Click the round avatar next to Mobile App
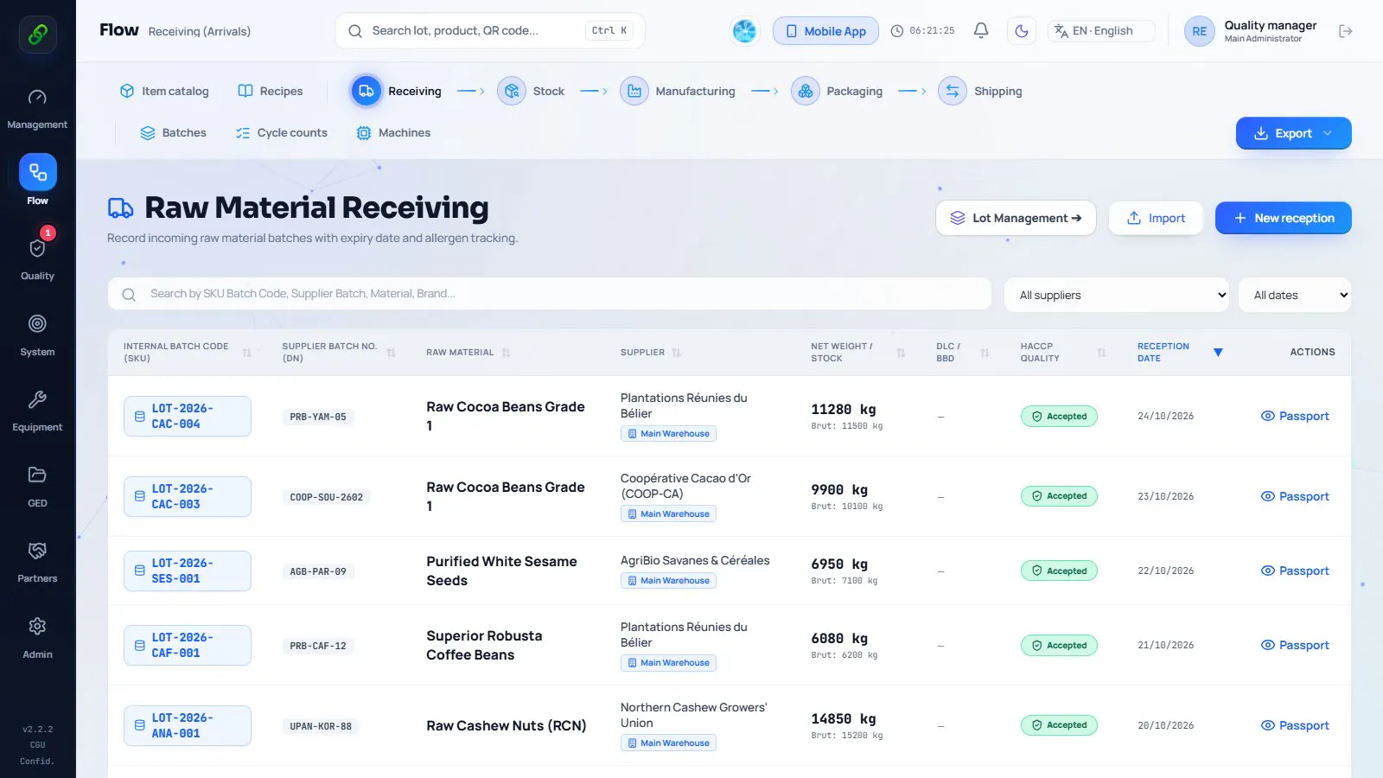The width and height of the screenshot is (1383, 778). click(744, 31)
